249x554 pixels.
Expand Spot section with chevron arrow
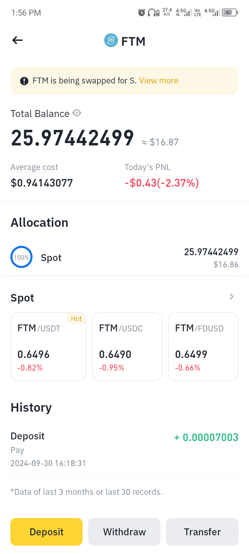[232, 297]
